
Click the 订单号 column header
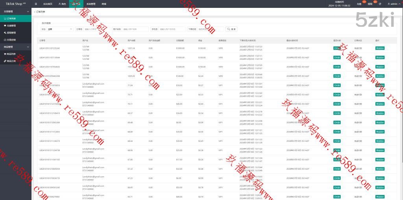click(43, 41)
